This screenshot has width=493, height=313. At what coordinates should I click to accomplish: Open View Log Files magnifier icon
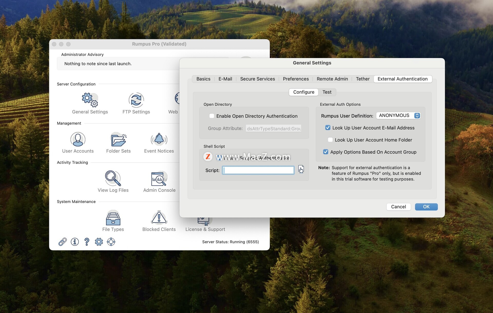[113, 178]
